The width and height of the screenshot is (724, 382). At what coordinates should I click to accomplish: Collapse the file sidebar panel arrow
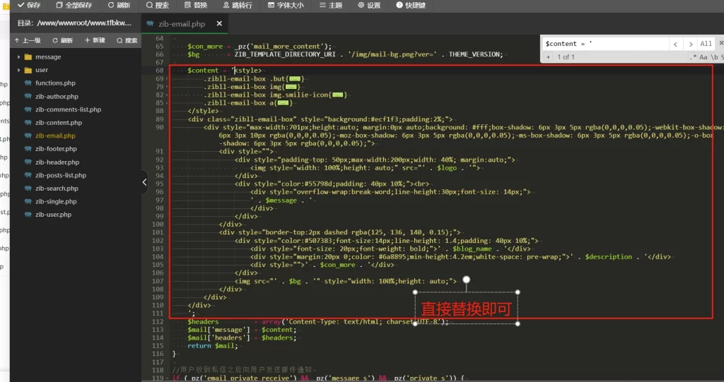click(144, 181)
